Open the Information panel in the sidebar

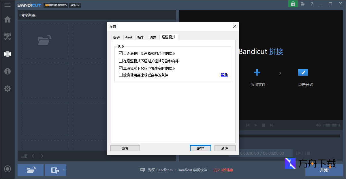point(7,71)
